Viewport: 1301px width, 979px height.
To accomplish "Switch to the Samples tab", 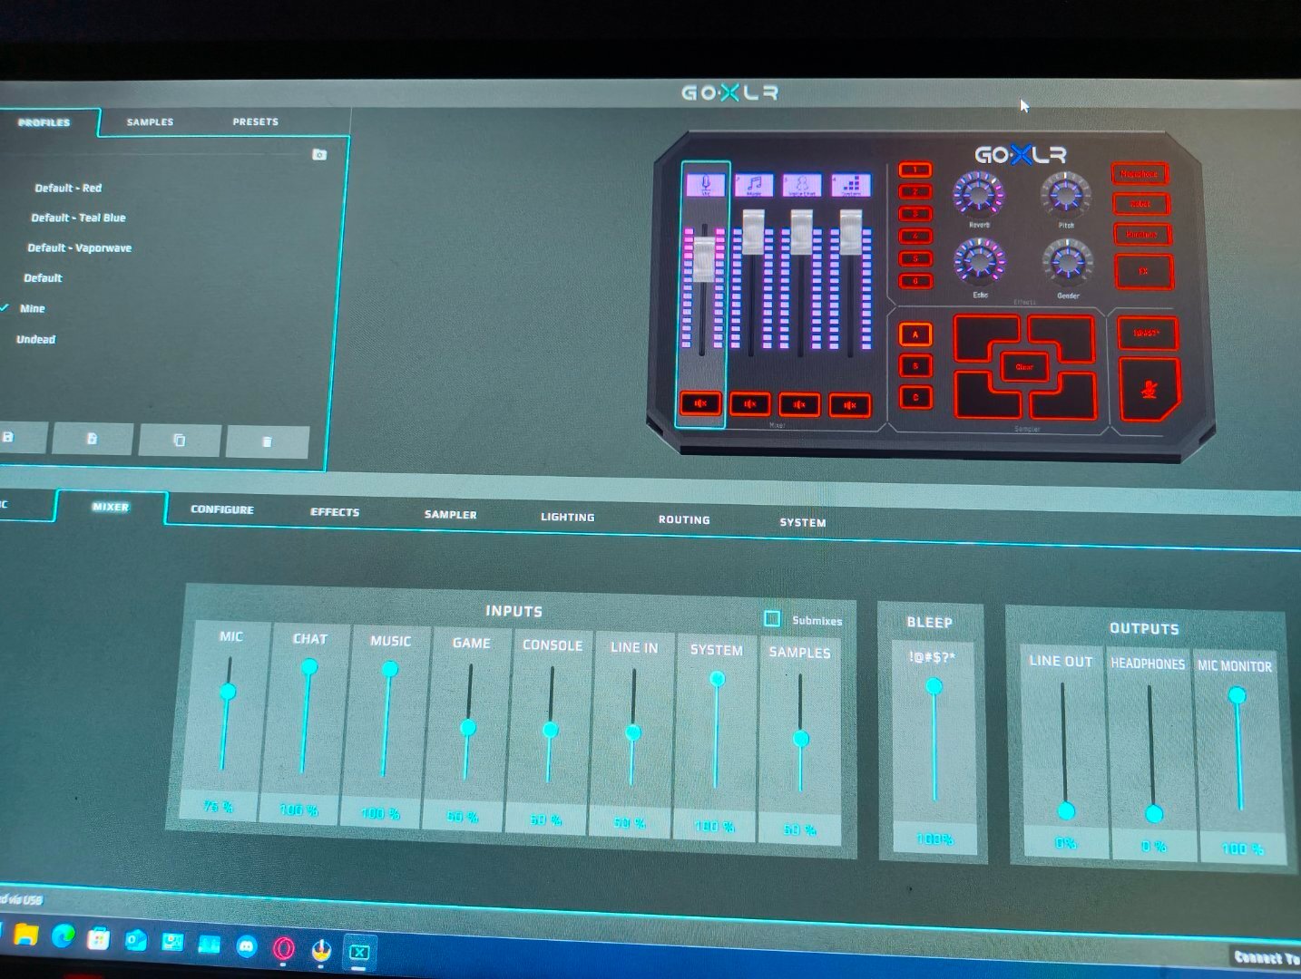I will tap(150, 121).
